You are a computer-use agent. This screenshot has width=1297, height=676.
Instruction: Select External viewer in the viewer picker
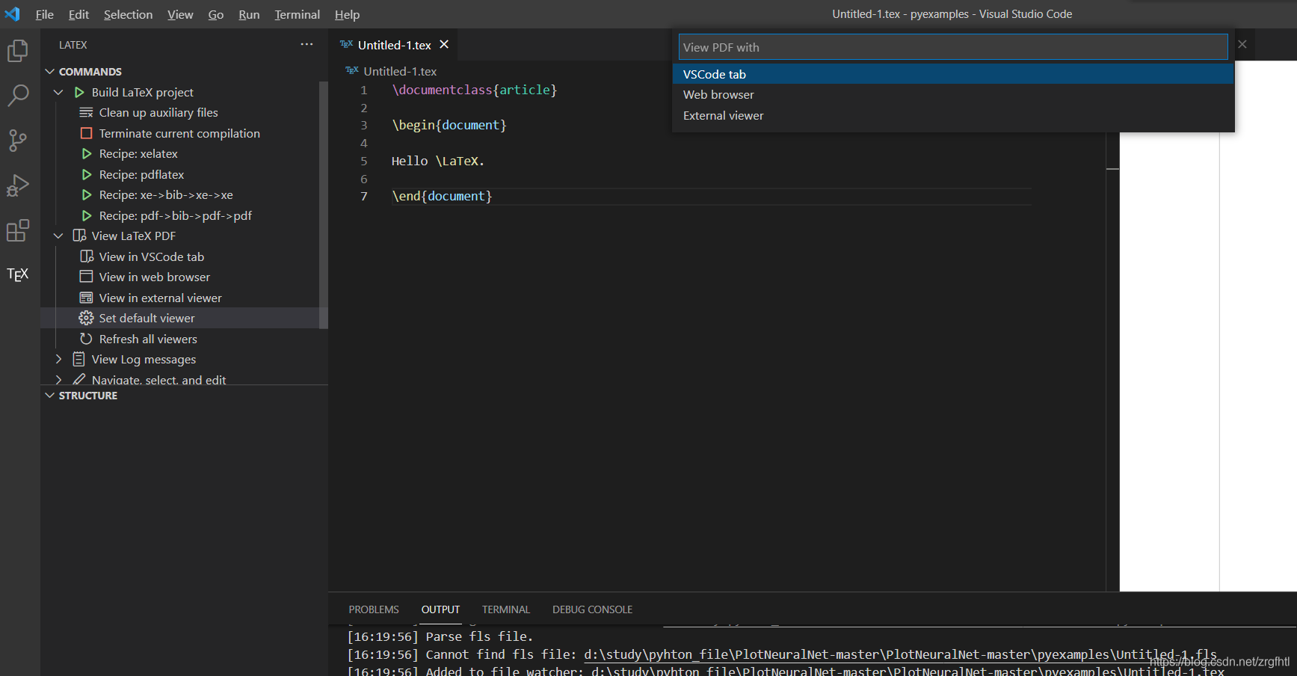click(953, 115)
